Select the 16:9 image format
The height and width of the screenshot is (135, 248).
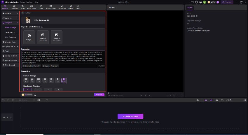coord(26,80)
